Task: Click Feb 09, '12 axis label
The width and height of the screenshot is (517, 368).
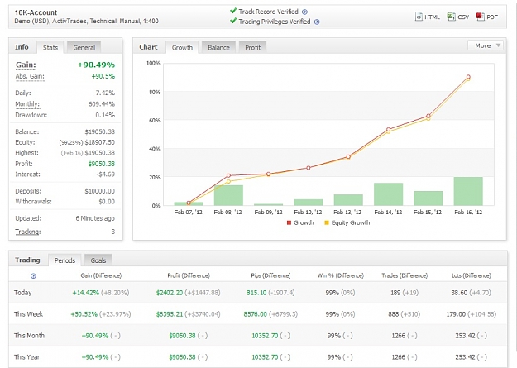Action: pyautogui.click(x=268, y=213)
